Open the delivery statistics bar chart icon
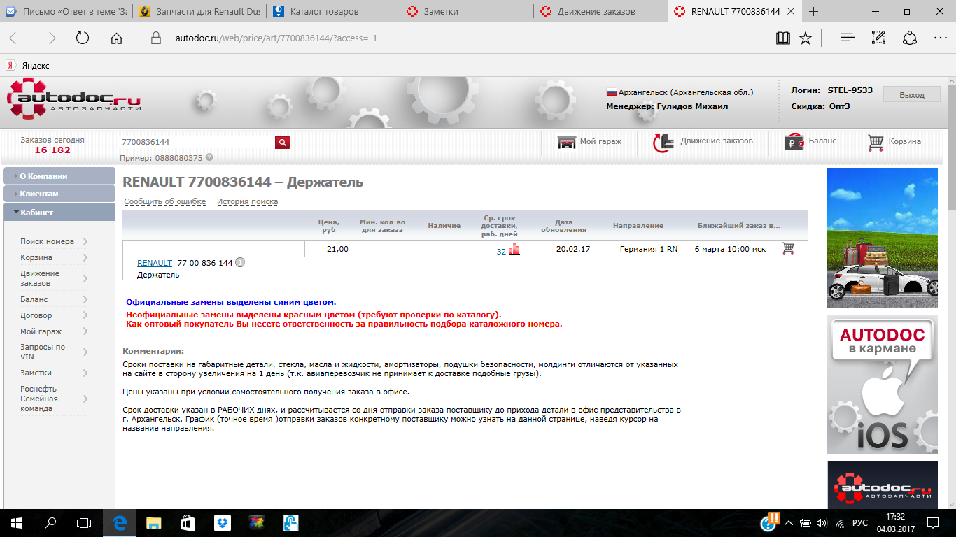This screenshot has height=537, width=956. (514, 249)
